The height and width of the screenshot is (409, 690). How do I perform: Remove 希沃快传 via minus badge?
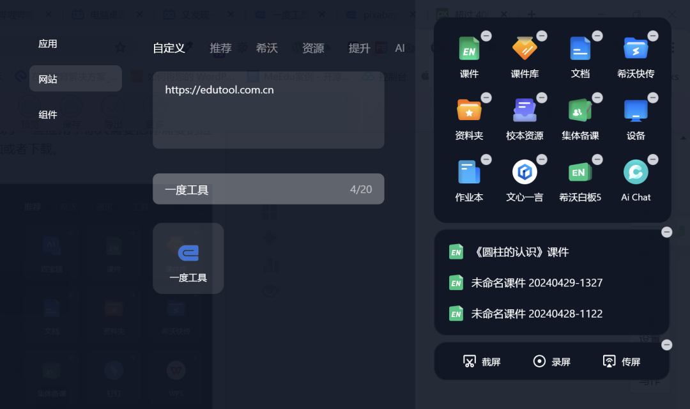[653, 36]
